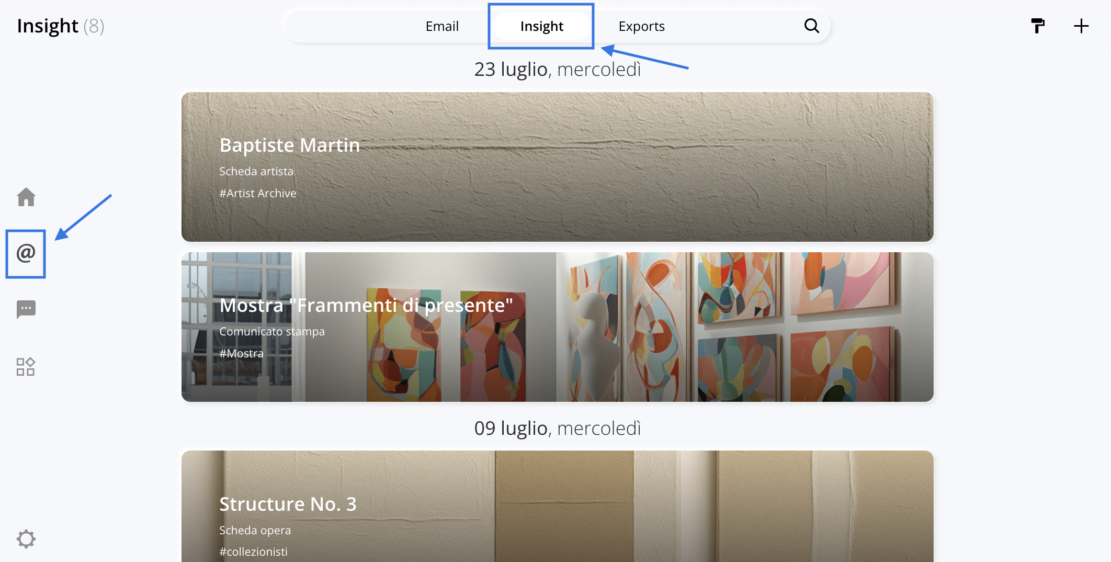Switch to the Email tab
Image resolution: width=1111 pixels, height=562 pixels.
tap(441, 26)
